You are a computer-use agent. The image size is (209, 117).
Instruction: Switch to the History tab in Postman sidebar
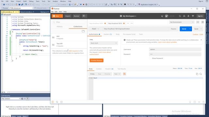[x=59, y=27]
